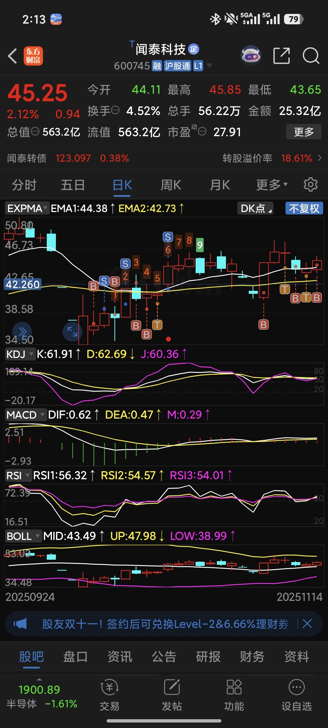Screen dimensions: 328x728
Task: Tap the current price 45.25
Action: pyautogui.click(x=37, y=93)
